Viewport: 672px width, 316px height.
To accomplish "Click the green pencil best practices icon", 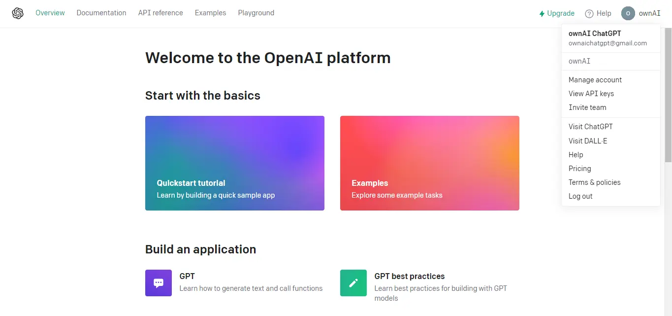I will point(353,283).
